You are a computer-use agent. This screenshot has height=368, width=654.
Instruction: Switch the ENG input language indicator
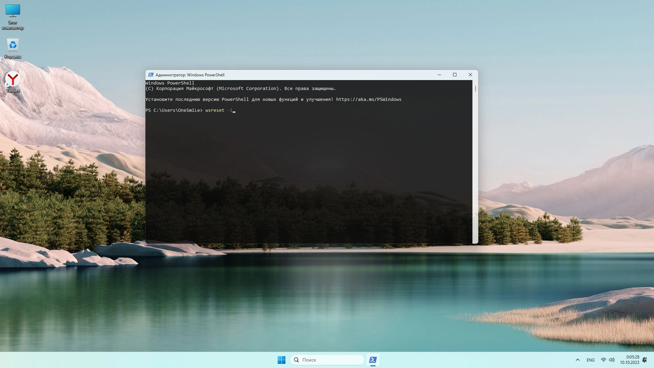(x=590, y=360)
